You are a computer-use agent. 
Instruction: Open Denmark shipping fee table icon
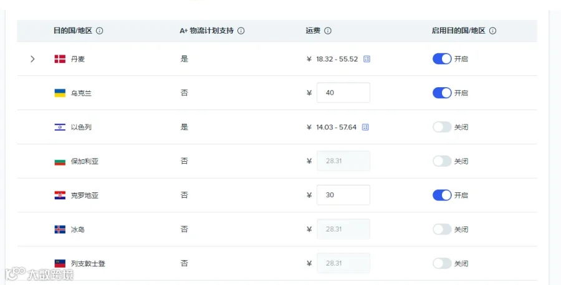pos(367,59)
